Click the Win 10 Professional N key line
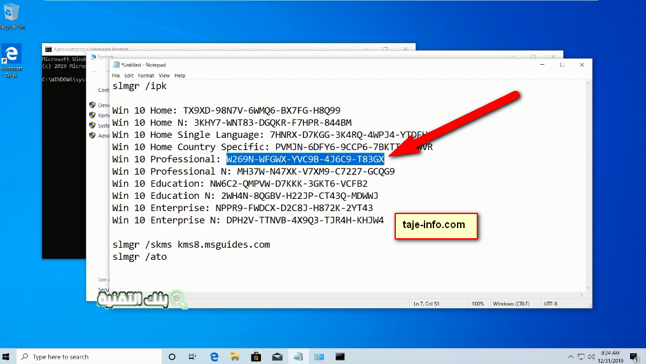Screen dimensions: 646x364 [253, 171]
